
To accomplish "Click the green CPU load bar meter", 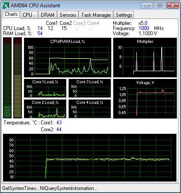I will (7, 78).
